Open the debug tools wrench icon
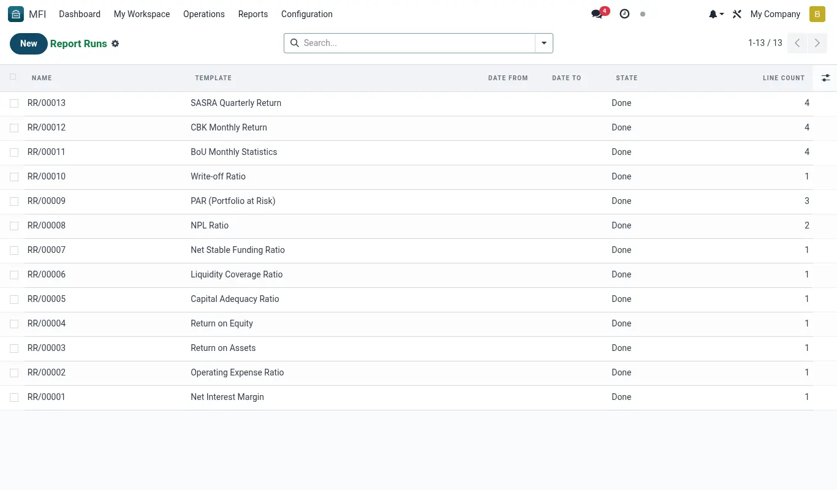 tap(737, 14)
